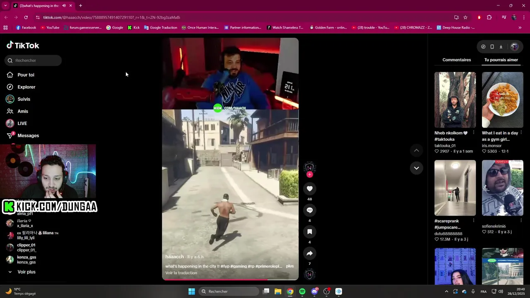Open more options for Nheb nkolkom video
Viewport: 530px width, 298px height.
pyautogui.click(x=474, y=133)
